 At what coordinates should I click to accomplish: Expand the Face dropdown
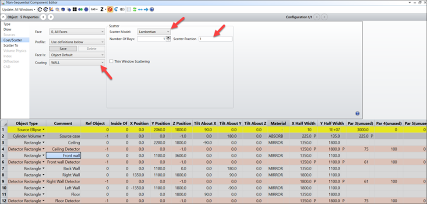point(77,32)
